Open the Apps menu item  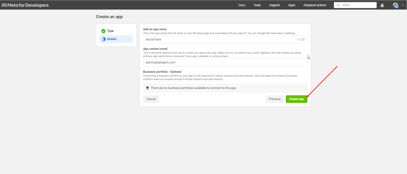(292, 5)
